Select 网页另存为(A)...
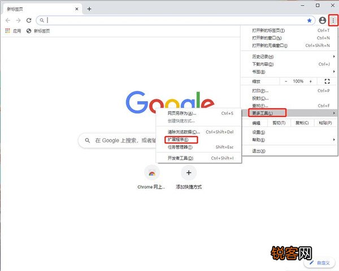Screen dimensions: 339x271 [x=198, y=113]
